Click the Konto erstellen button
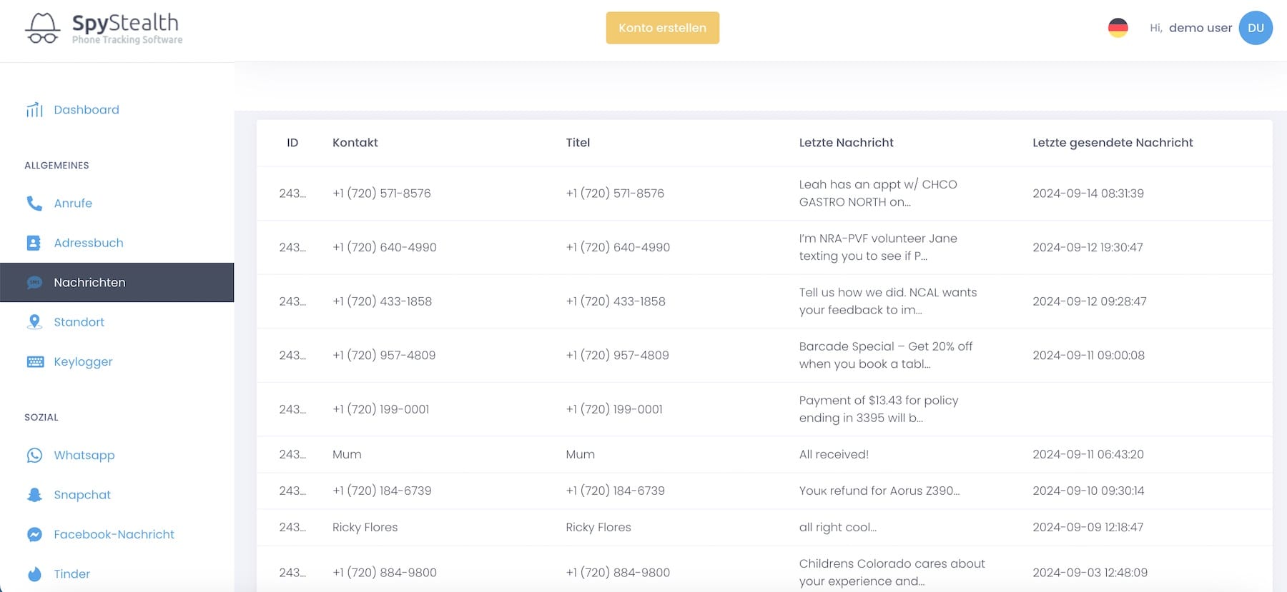The width and height of the screenshot is (1287, 592). (x=663, y=28)
